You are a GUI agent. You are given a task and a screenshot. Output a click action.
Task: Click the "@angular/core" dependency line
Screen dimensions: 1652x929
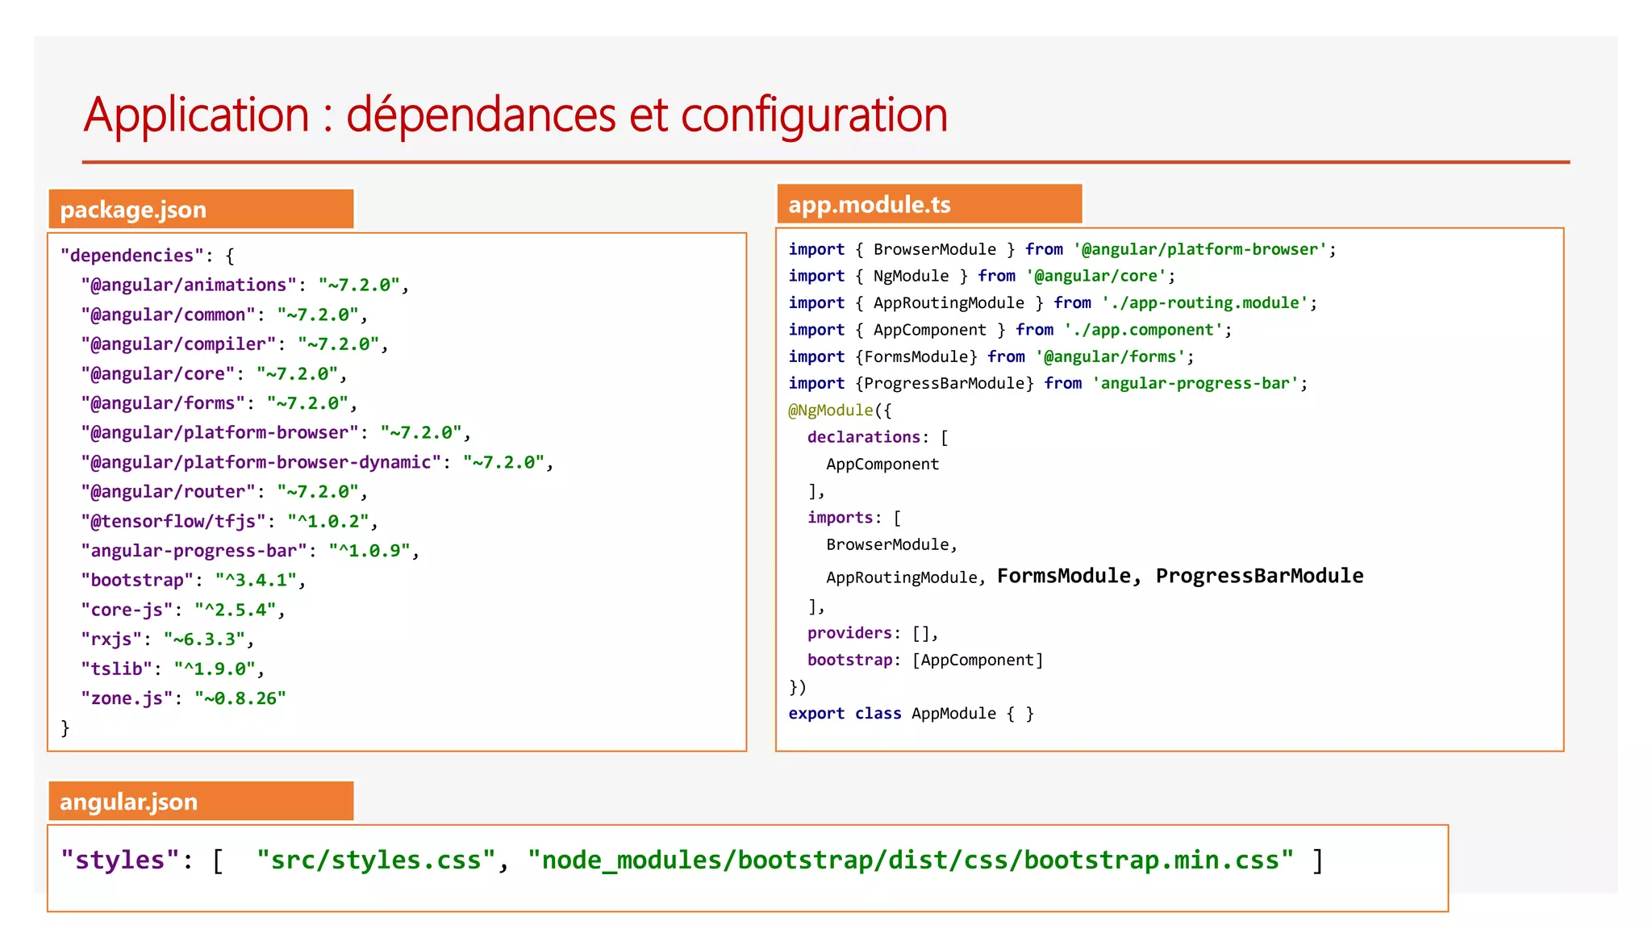click(214, 374)
